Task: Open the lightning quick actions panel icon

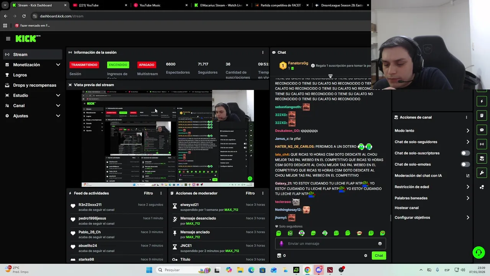Action: click(x=482, y=102)
